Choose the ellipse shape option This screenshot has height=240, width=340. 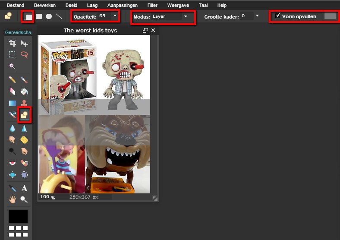click(49, 16)
